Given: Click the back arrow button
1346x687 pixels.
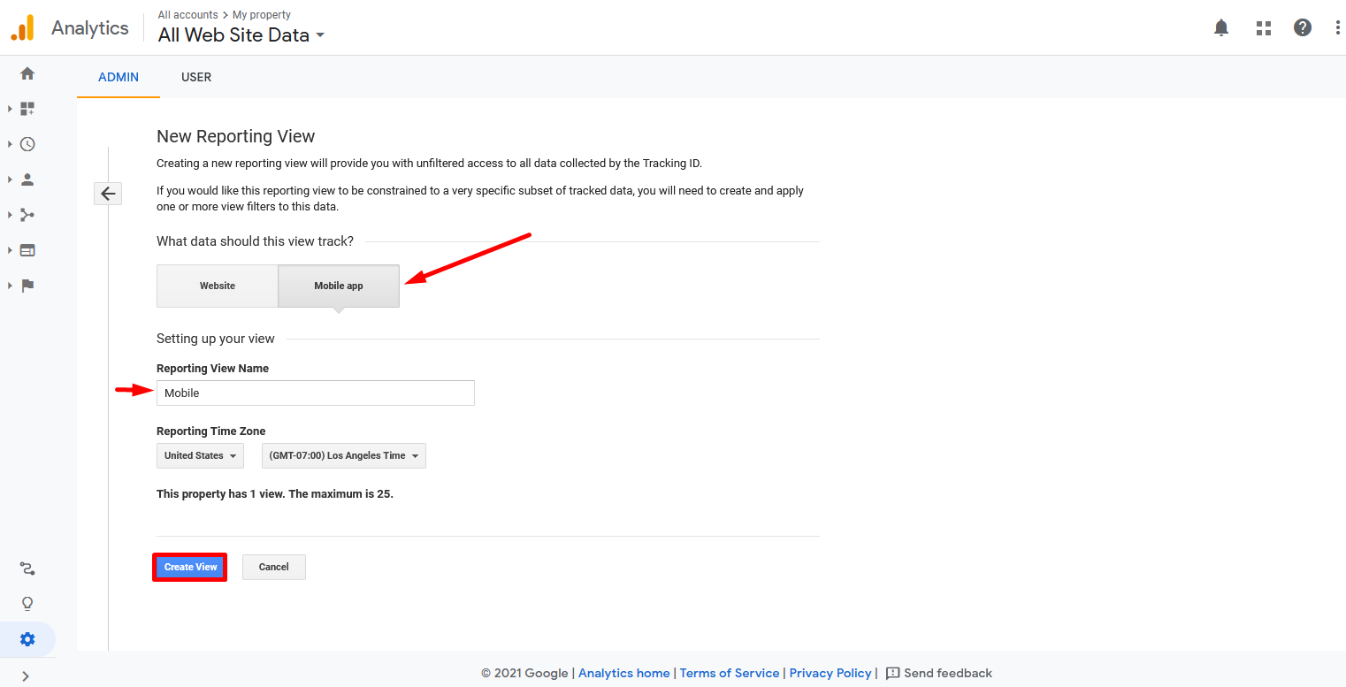Looking at the screenshot, I should click(x=108, y=194).
